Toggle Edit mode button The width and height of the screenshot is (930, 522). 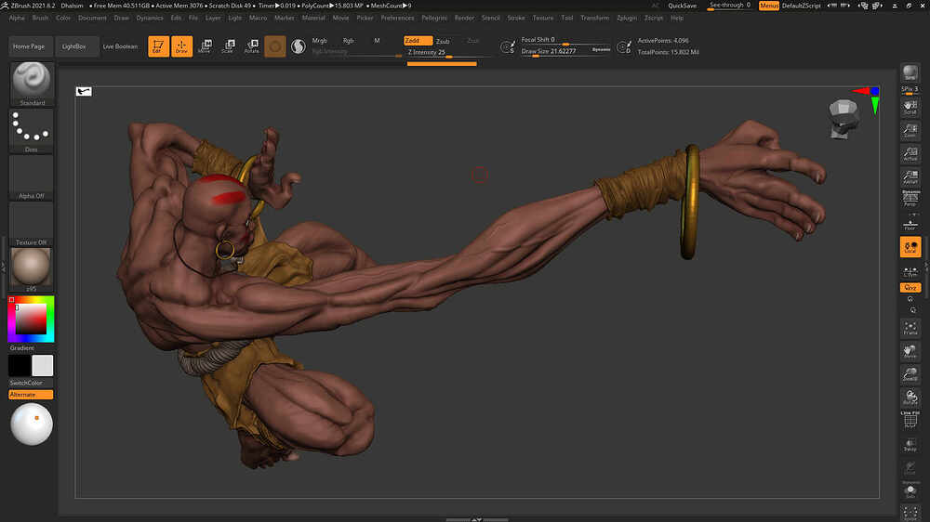(158, 46)
